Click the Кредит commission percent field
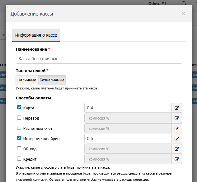Viewport: 197px width, 182px height. (128, 159)
